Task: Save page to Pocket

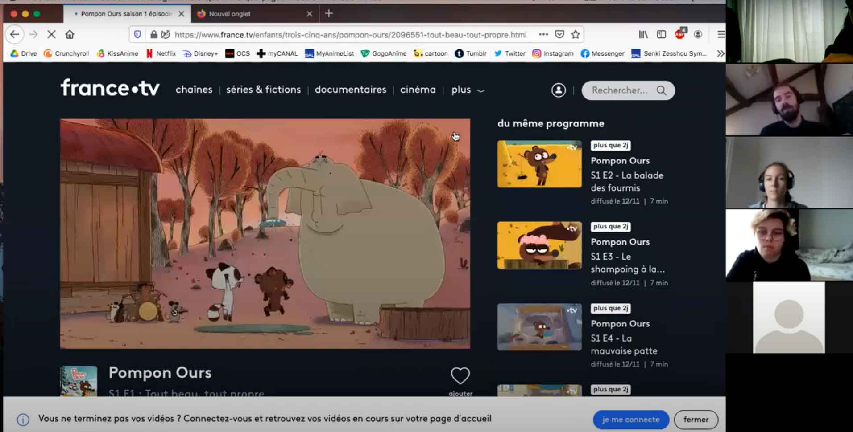Action: coord(559,34)
